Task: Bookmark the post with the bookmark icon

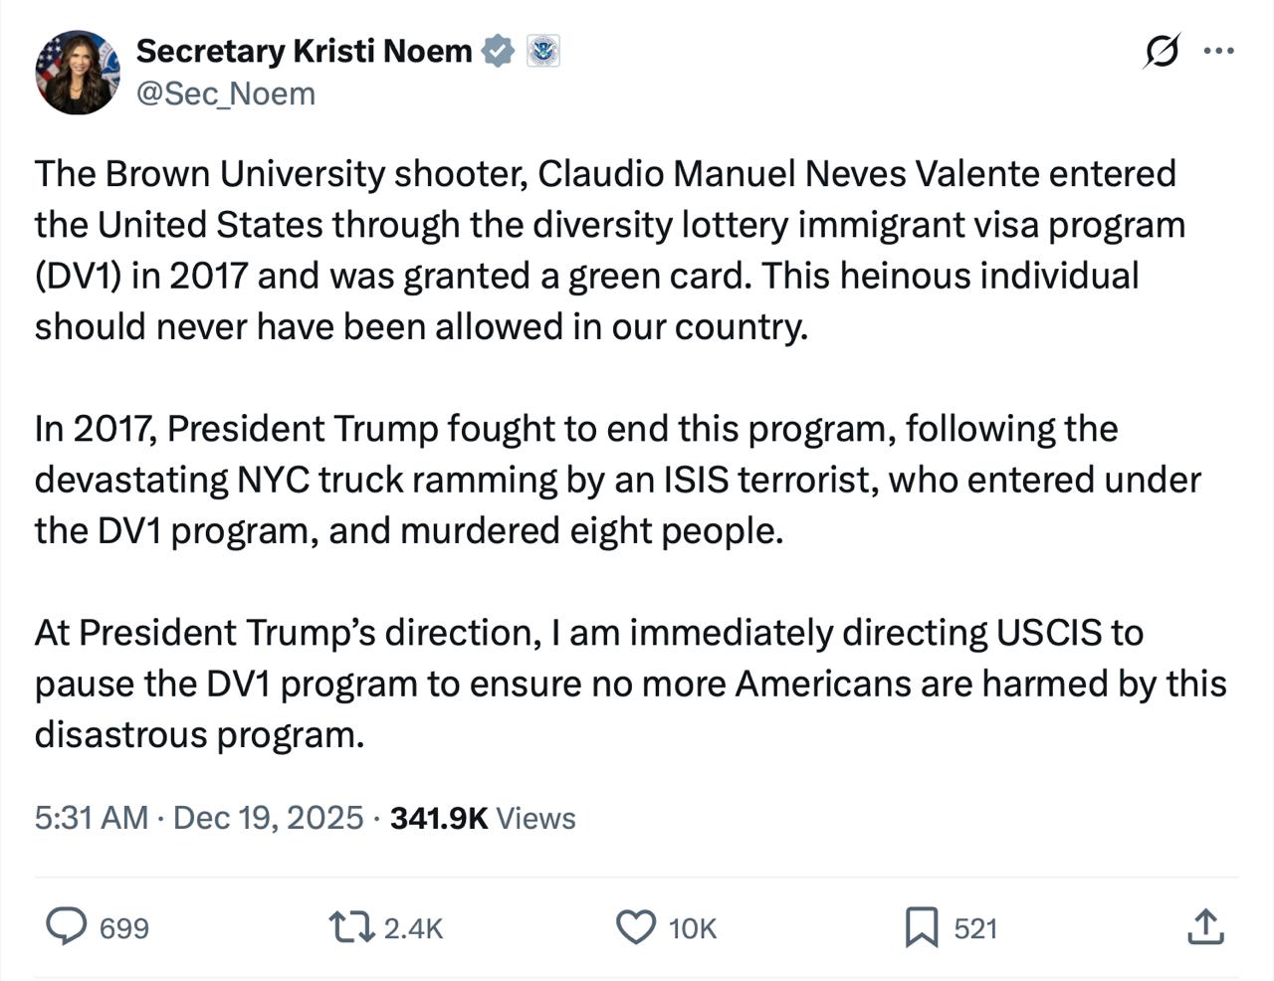Action: pyautogui.click(x=922, y=927)
